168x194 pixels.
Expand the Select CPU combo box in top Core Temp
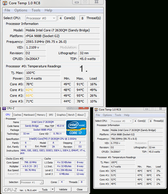tap(41, 18)
